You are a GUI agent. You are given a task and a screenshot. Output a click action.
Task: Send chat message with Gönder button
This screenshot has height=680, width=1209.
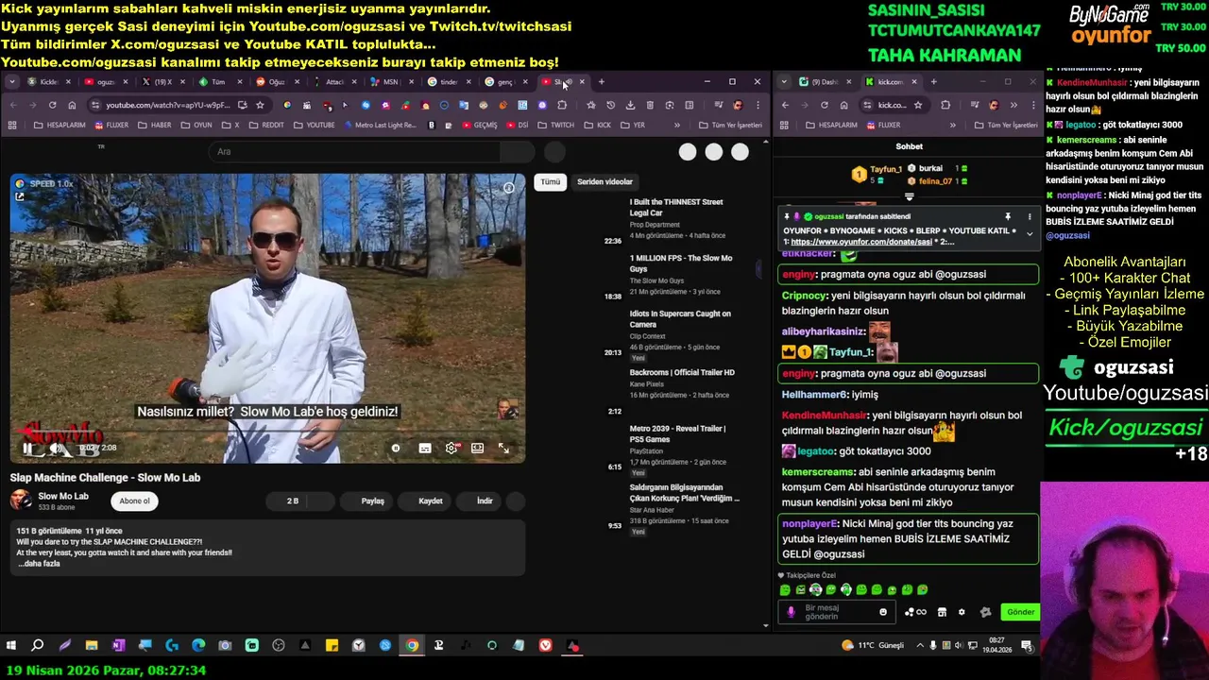click(x=1020, y=612)
